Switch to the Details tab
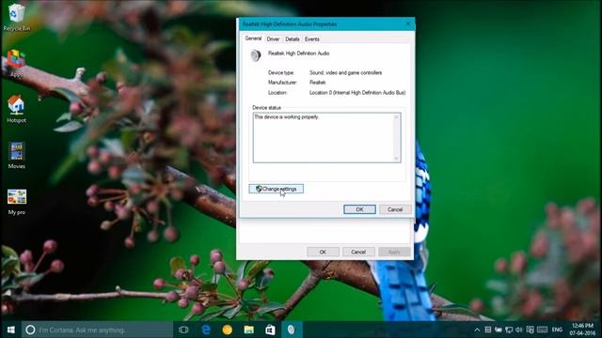Image resolution: width=602 pixels, height=338 pixels. (x=293, y=39)
